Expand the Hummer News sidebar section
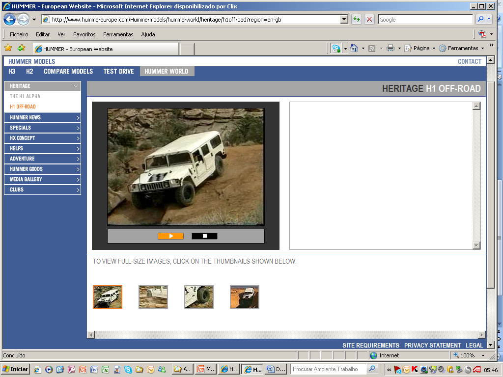This screenshot has width=503, height=377. coord(42,117)
